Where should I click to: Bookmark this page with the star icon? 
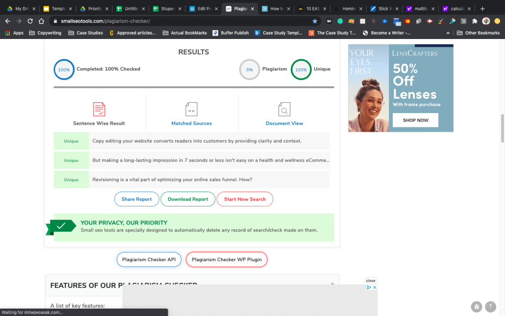[x=315, y=21]
